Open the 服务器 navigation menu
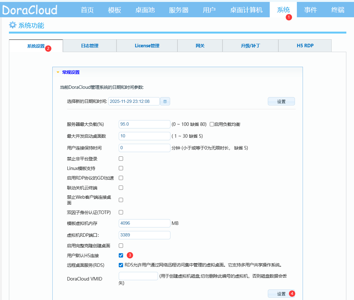Viewport: 354px width, 300px height. click(x=179, y=10)
